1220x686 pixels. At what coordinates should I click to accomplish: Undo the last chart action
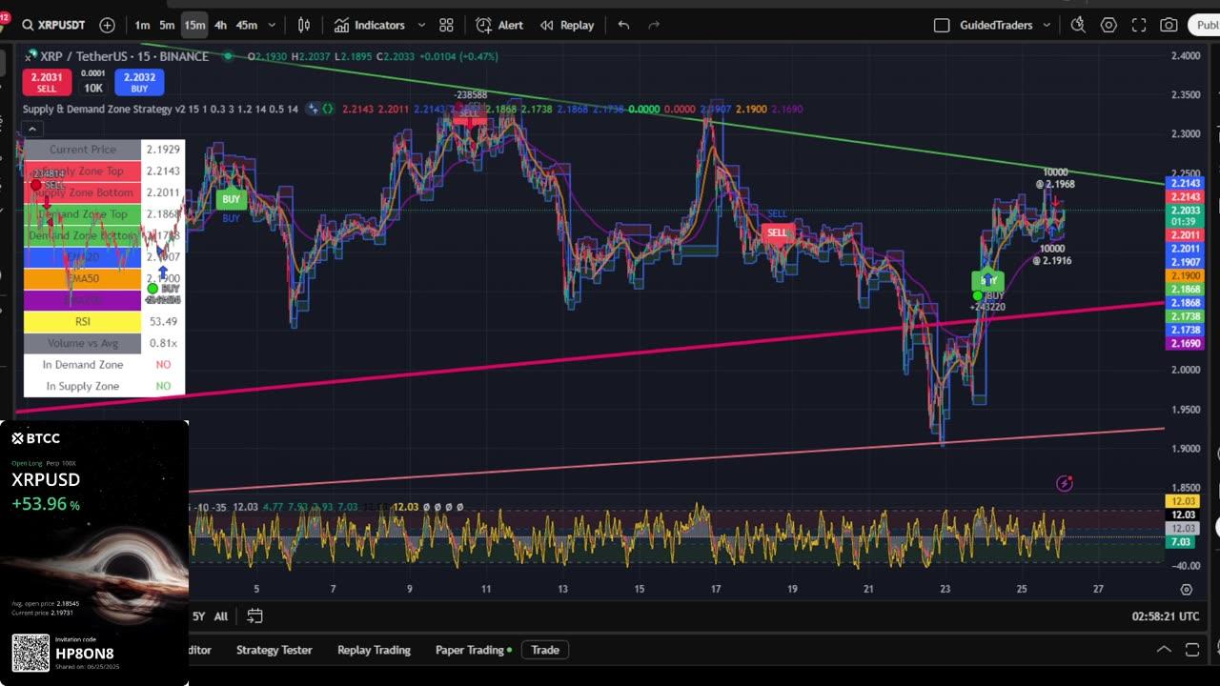tap(623, 25)
